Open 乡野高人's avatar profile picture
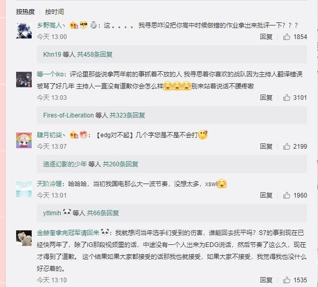This screenshot has height=287, width=318. click(x=24, y=31)
